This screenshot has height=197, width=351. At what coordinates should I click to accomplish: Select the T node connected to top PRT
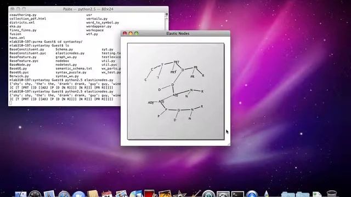[162, 65]
